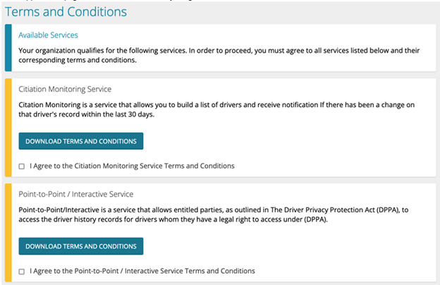This screenshot has height=285, width=440.
Task: Select the Available Services heading
Action: coord(48,35)
